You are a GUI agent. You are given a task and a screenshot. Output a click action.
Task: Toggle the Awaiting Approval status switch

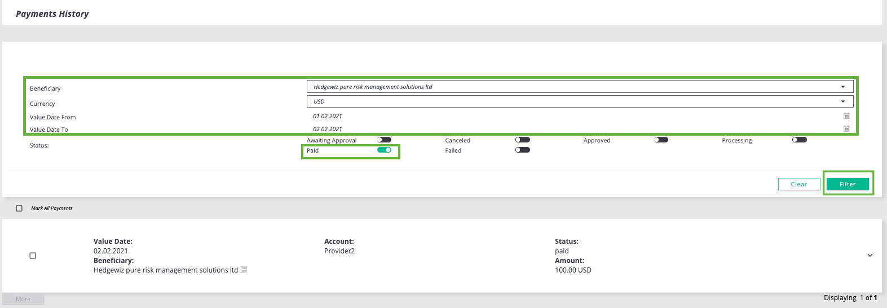[384, 140]
